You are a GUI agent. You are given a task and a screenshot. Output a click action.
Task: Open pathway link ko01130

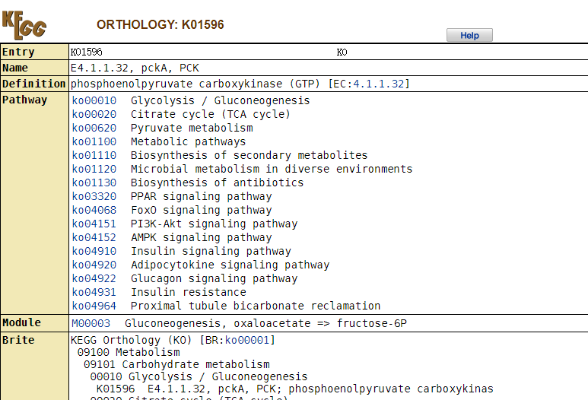tap(94, 183)
